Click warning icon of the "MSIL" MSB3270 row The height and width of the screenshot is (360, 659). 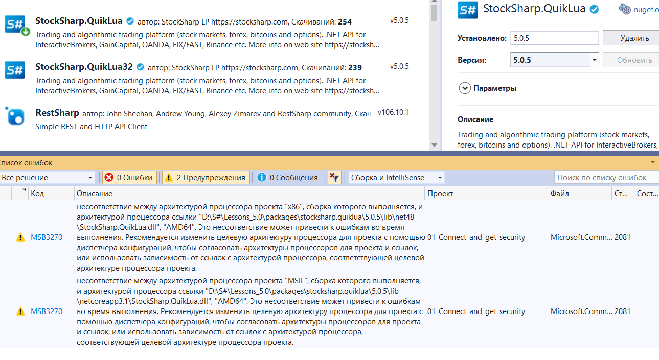click(20, 311)
